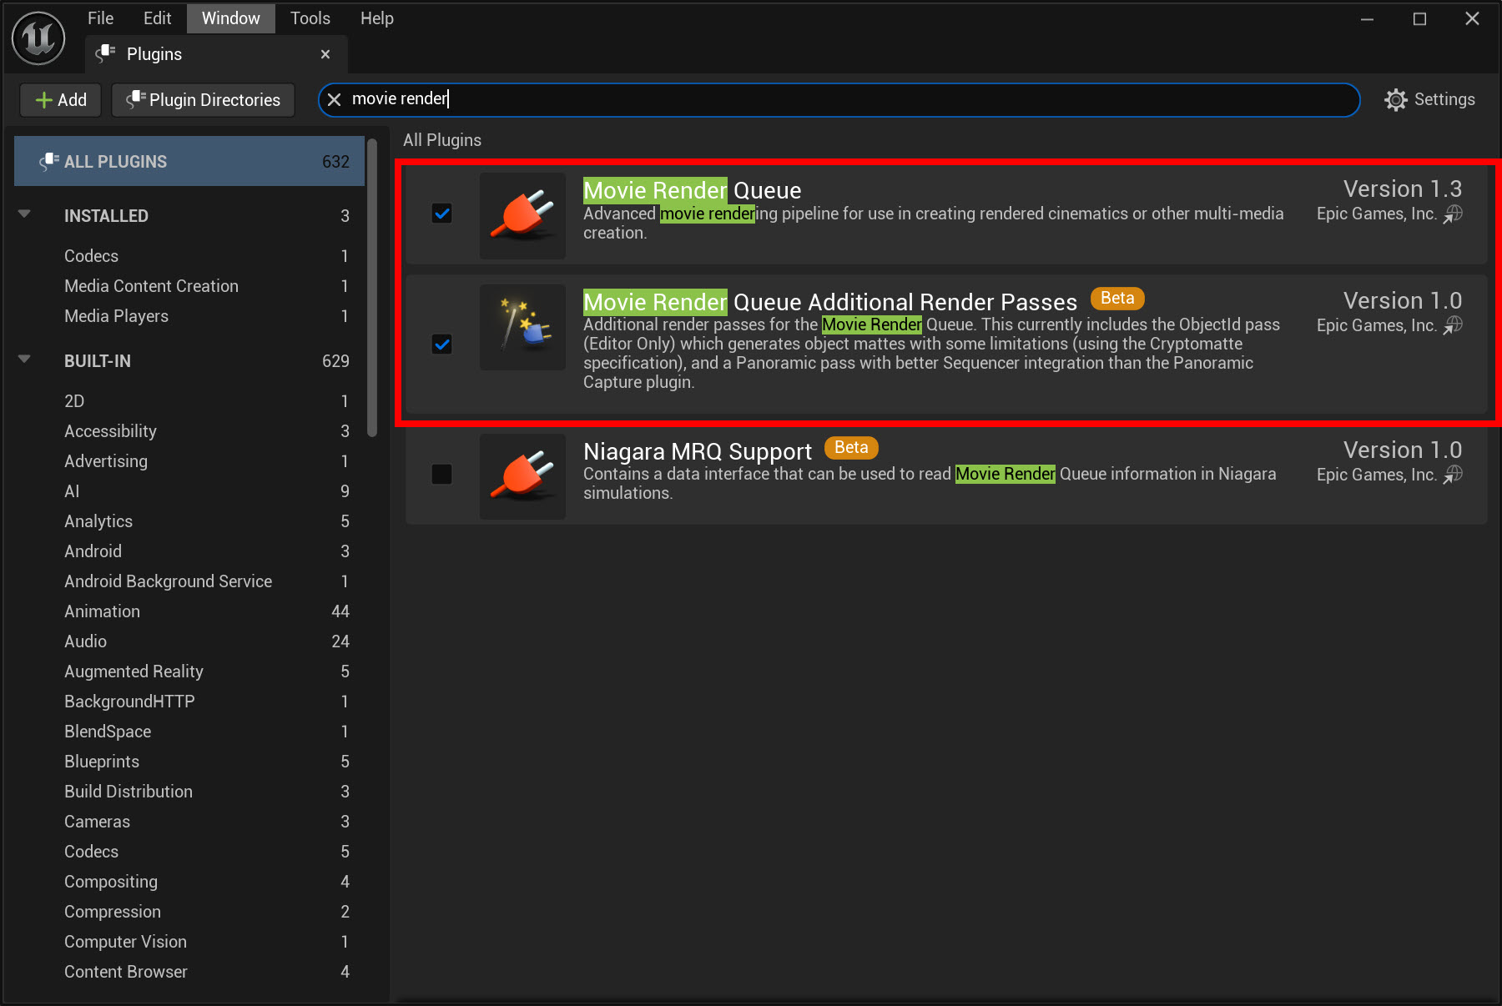Minimize the Plugins window
Viewport: 1502px width, 1006px height.
[x=1367, y=18]
